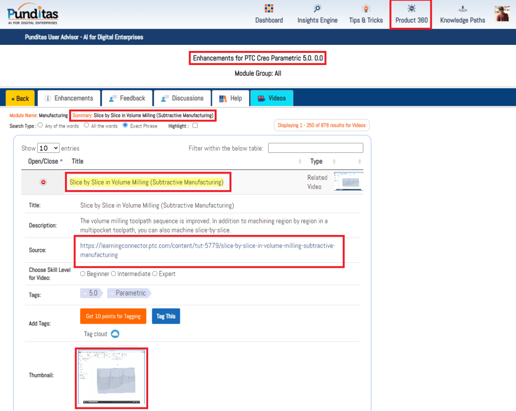Select the 'All the words' radio button
Image resolution: width=516 pixels, height=411 pixels.
pyautogui.click(x=87, y=126)
